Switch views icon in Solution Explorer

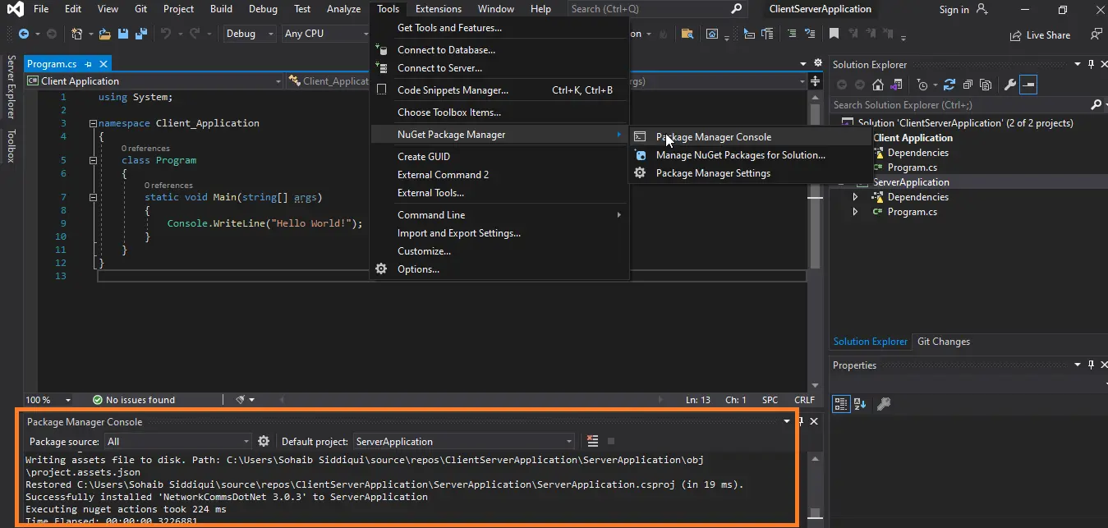click(x=896, y=85)
